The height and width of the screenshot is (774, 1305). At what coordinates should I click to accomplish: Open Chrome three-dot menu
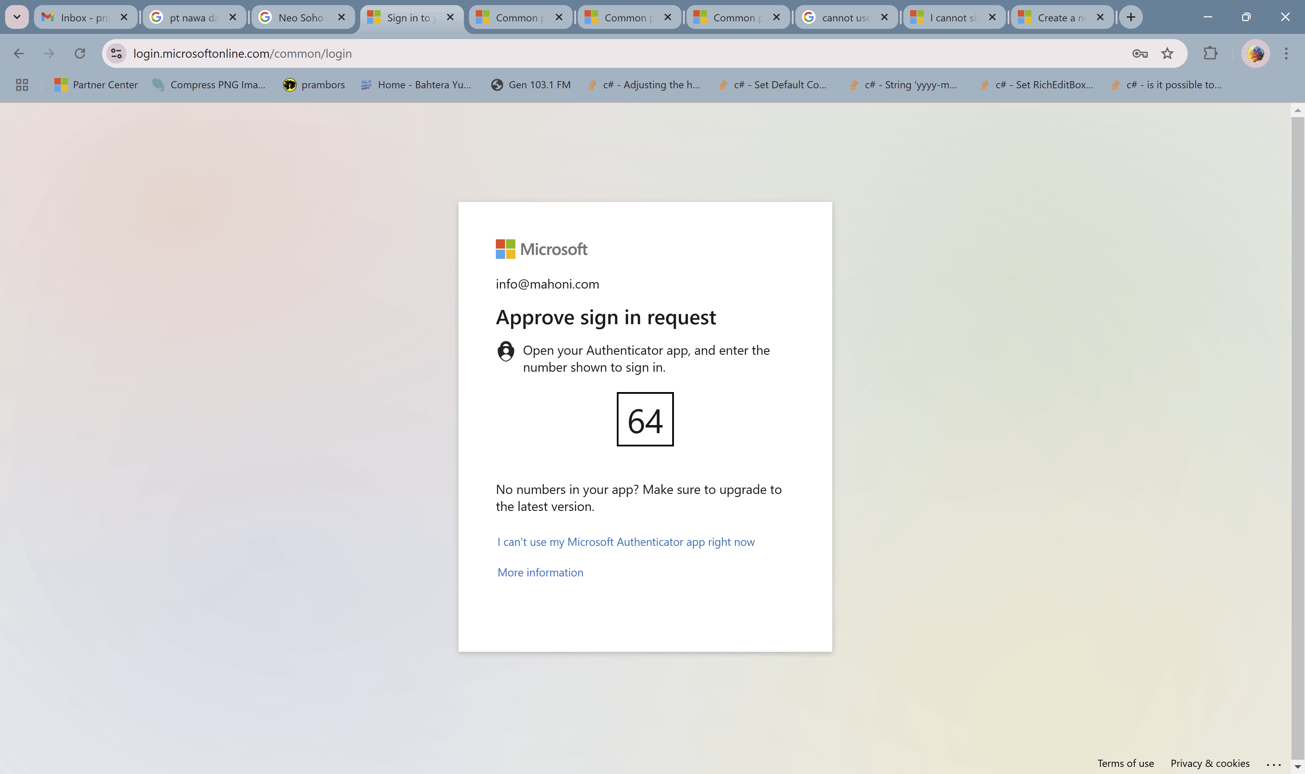1286,53
